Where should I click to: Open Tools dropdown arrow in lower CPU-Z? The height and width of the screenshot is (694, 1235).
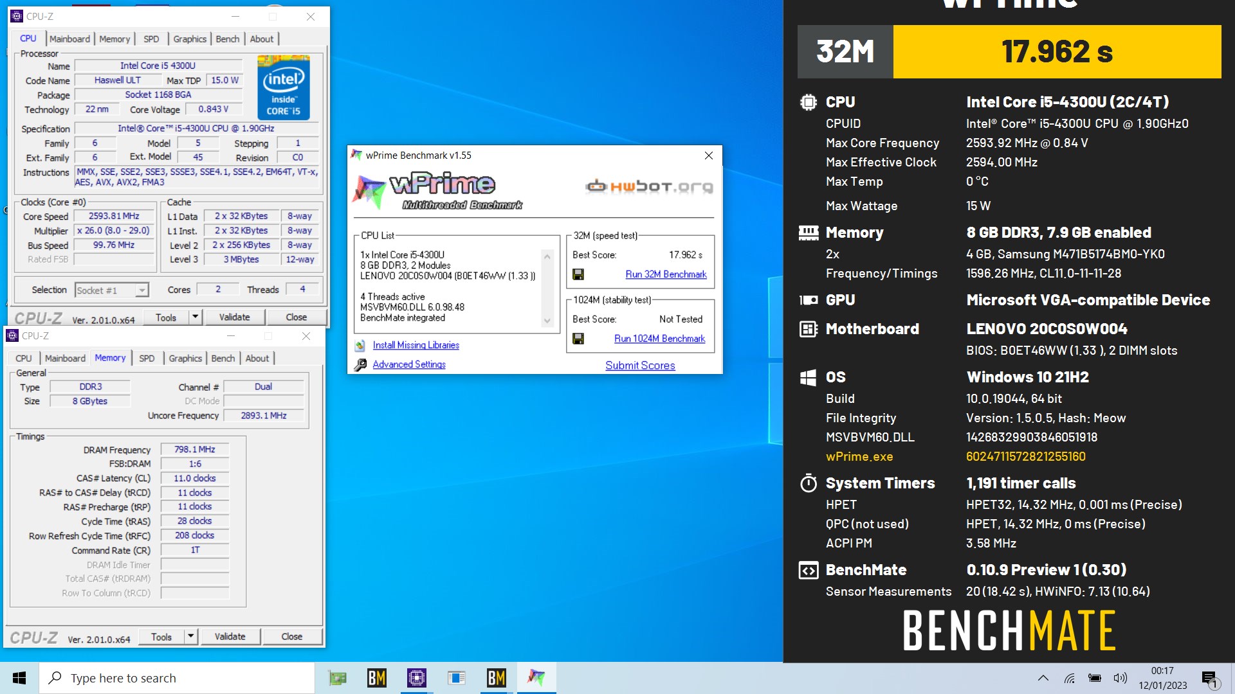tap(190, 636)
